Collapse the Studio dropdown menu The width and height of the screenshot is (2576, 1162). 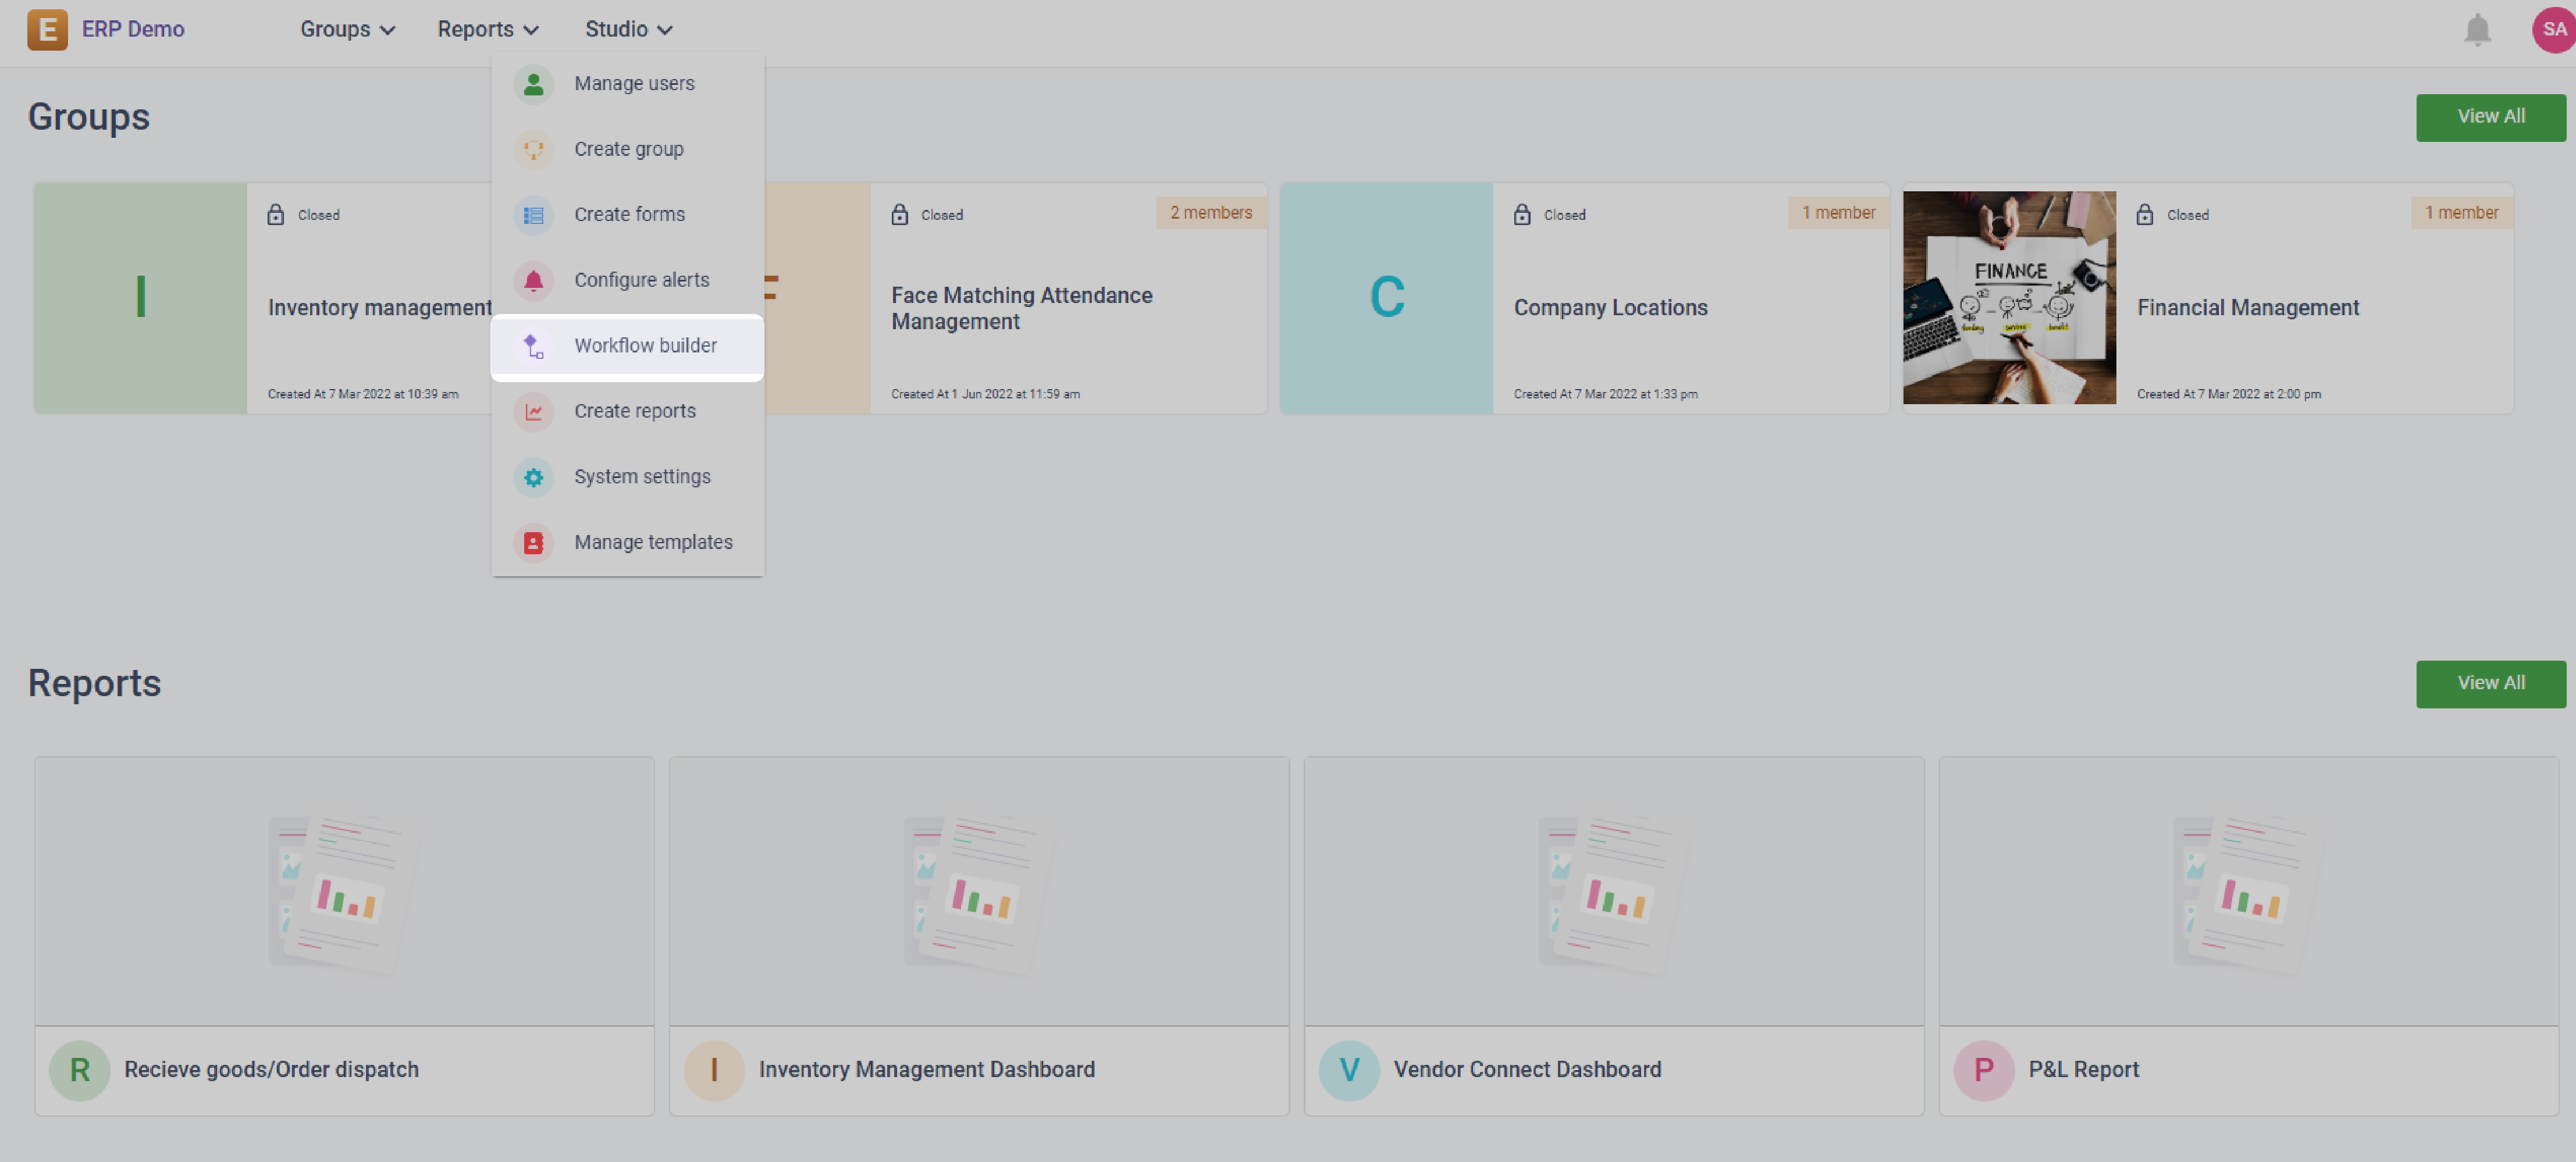point(627,30)
